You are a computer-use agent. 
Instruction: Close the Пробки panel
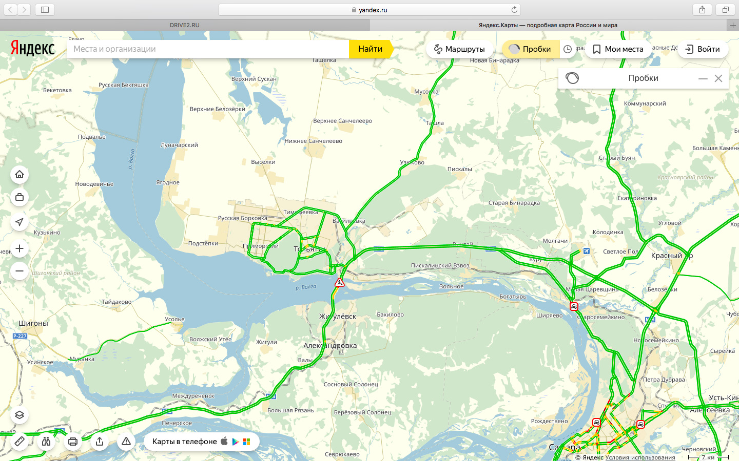coord(718,78)
